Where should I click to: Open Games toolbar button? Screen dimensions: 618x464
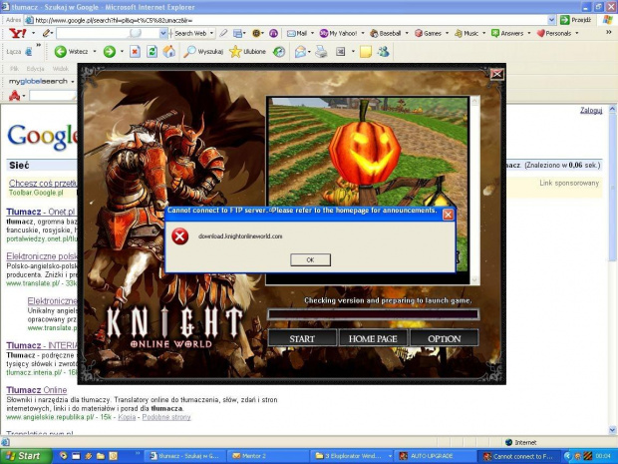point(428,34)
